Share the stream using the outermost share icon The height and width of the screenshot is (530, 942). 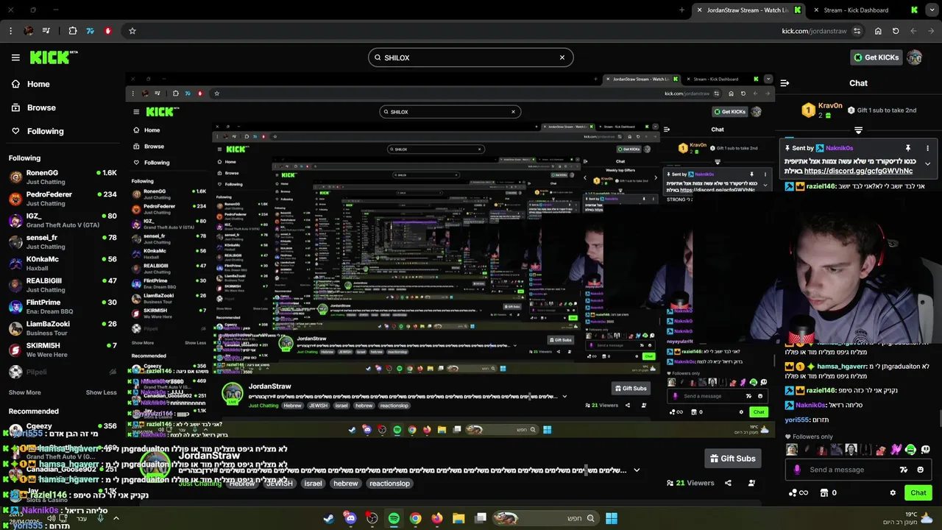point(728,483)
